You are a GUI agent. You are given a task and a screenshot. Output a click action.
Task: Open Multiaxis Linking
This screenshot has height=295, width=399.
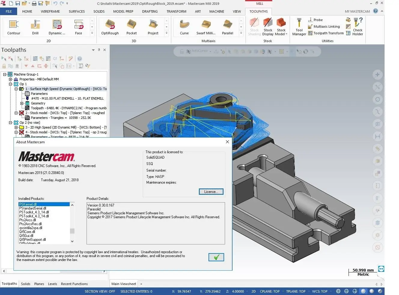324,26
